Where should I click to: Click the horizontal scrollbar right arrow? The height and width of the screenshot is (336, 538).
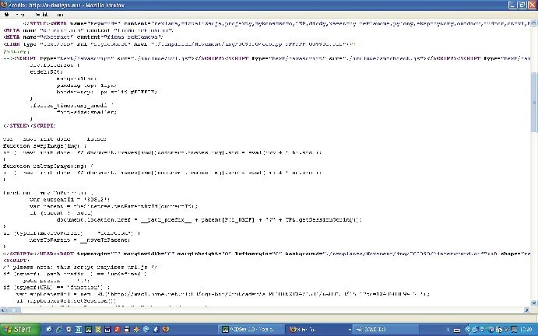tap(526, 310)
